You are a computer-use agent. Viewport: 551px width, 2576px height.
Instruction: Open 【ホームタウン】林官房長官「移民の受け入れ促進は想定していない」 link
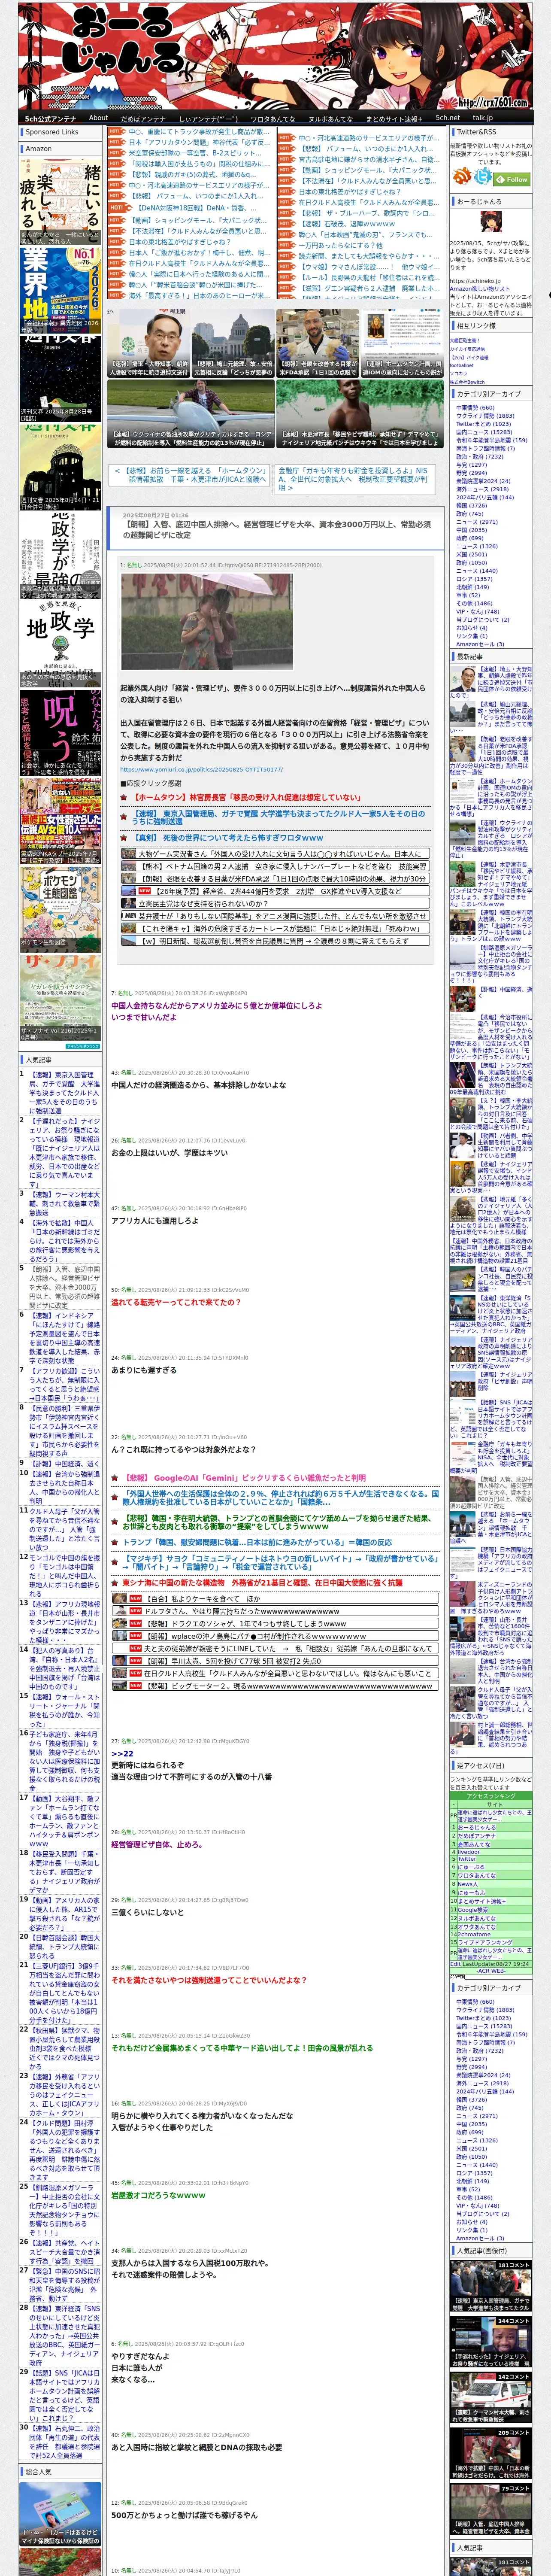coord(247,797)
